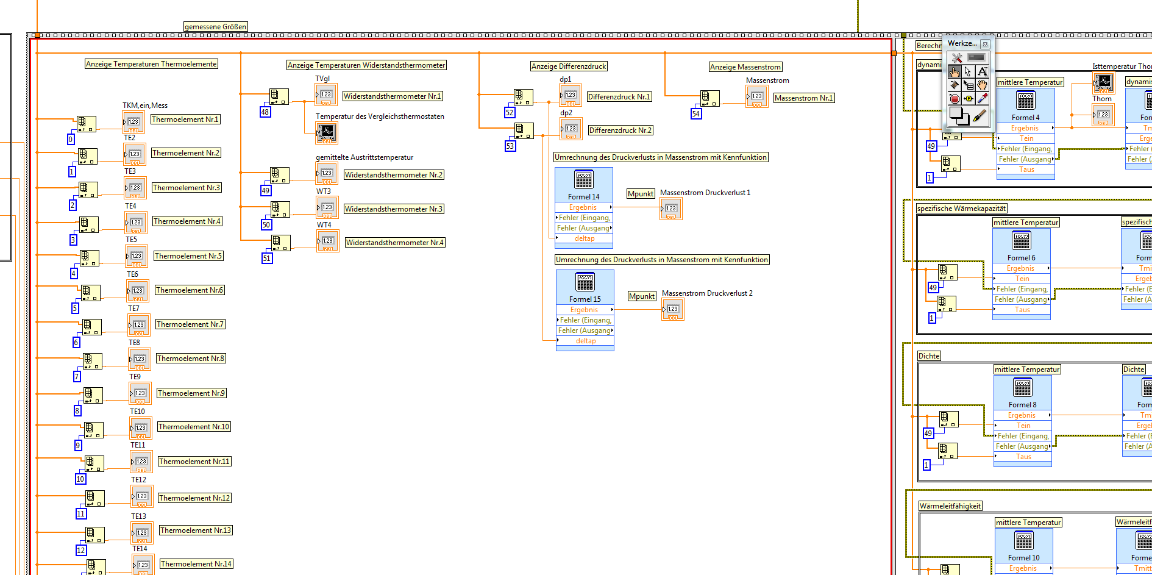Click the 'Anzeige Massenstrom' label

click(x=745, y=67)
